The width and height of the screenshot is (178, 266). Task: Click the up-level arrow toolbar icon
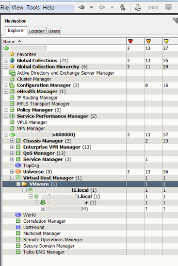pyautogui.click(x=122, y=7)
